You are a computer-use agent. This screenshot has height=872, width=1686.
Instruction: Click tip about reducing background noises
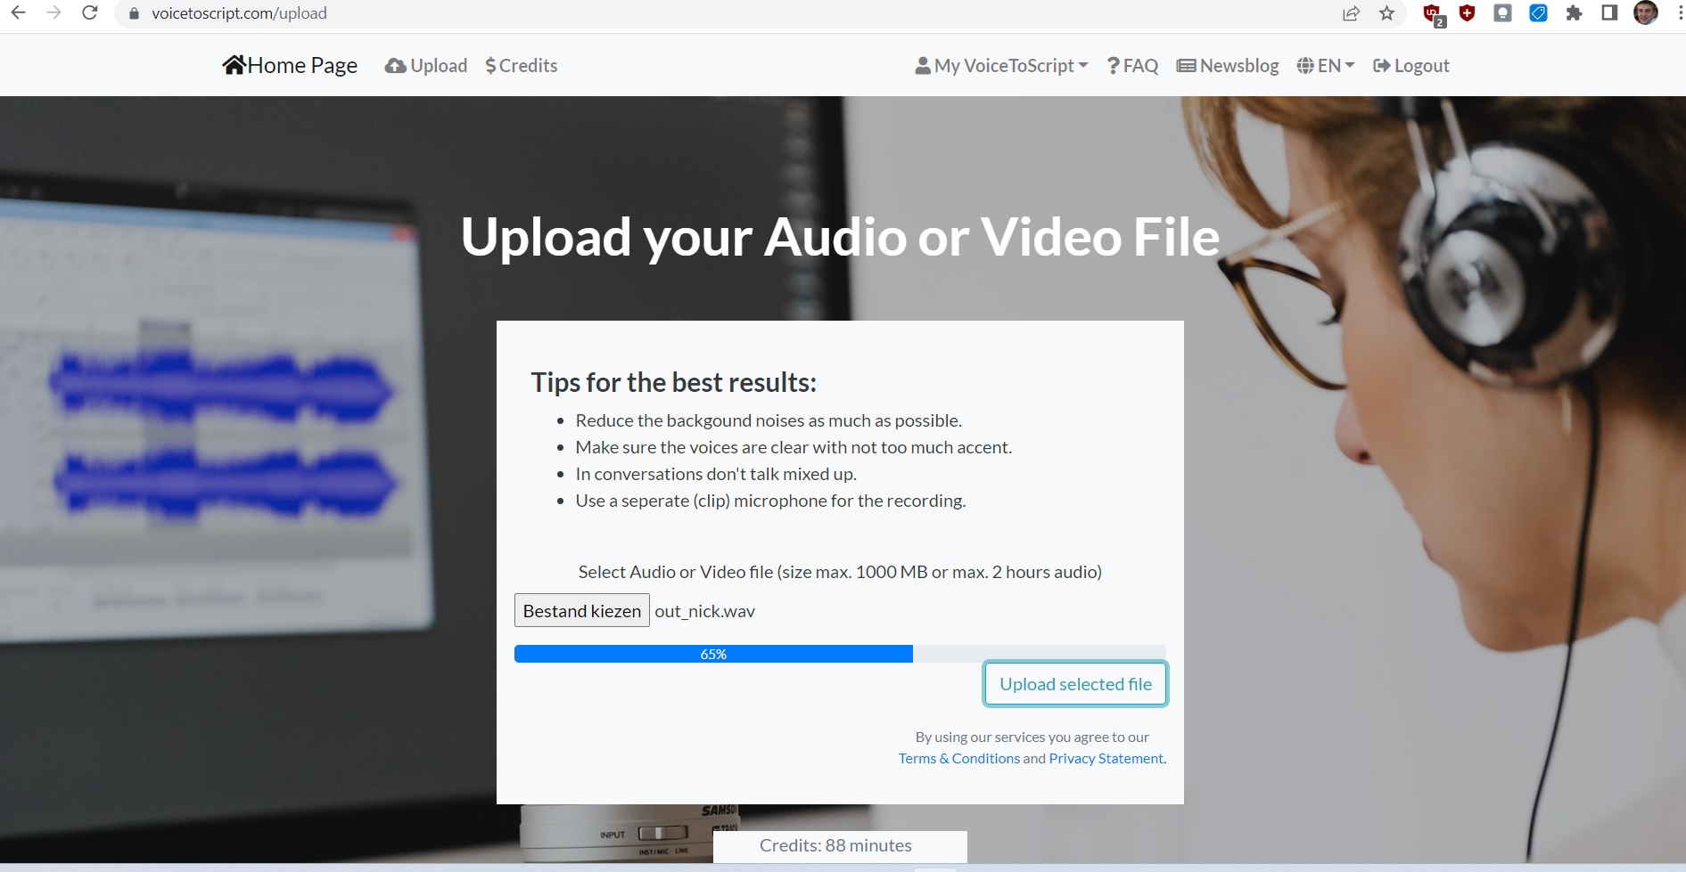pos(769,420)
